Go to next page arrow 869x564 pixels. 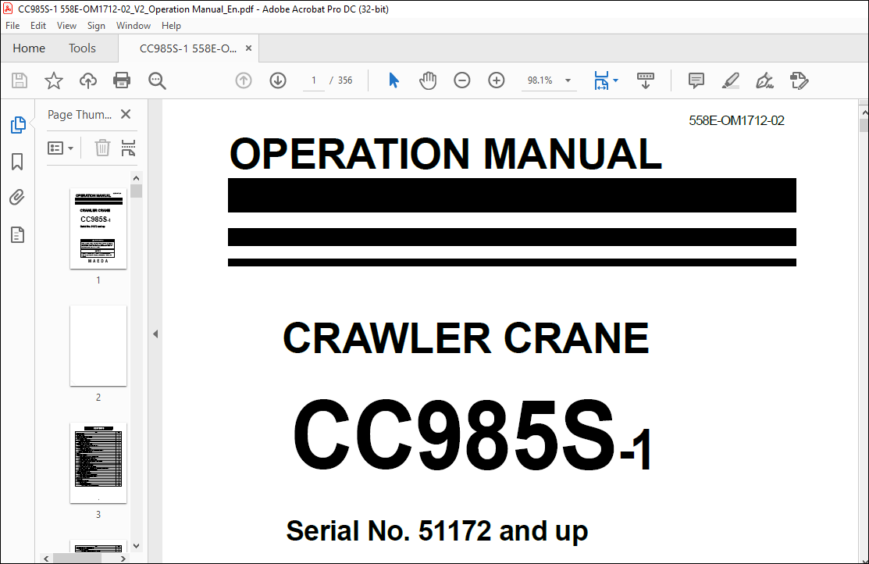pyautogui.click(x=278, y=80)
